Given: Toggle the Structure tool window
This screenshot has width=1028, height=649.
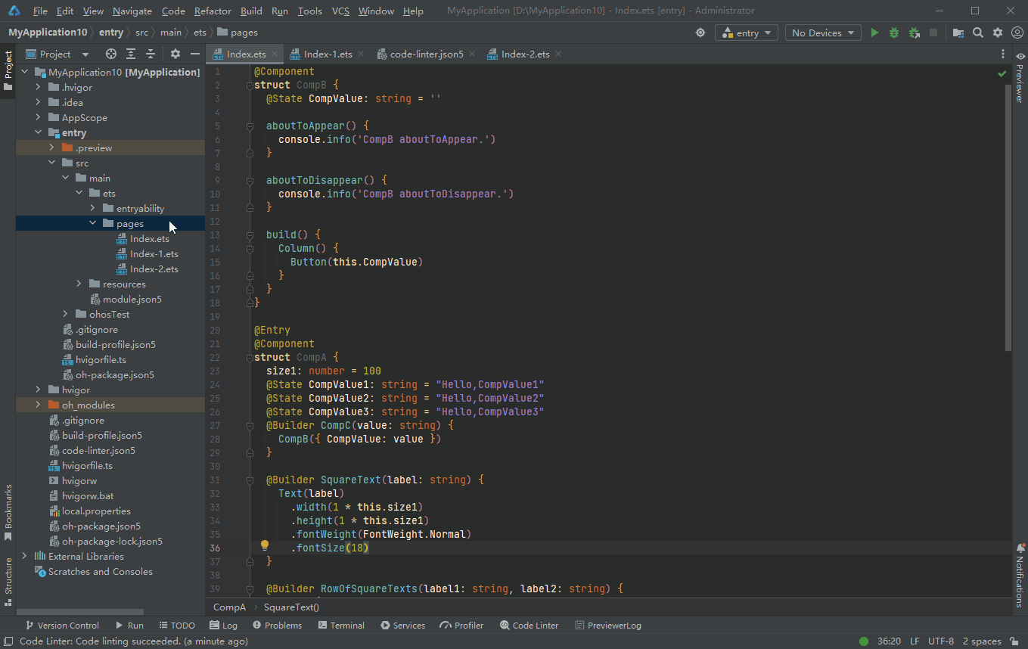Looking at the screenshot, I should 8,581.
